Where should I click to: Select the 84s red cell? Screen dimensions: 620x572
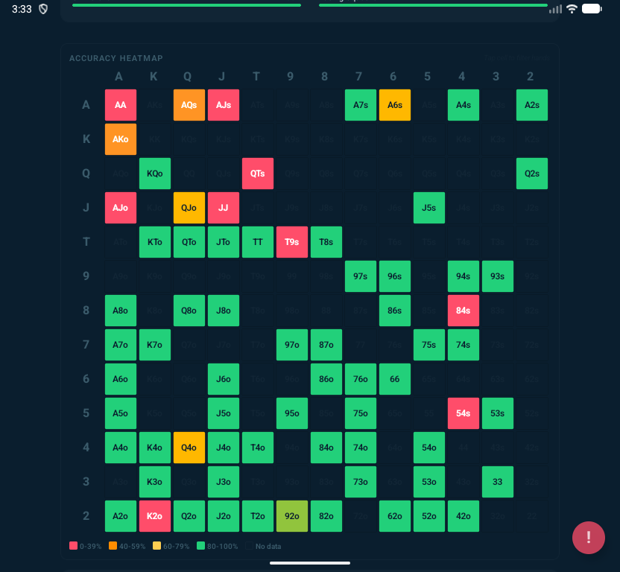(464, 311)
